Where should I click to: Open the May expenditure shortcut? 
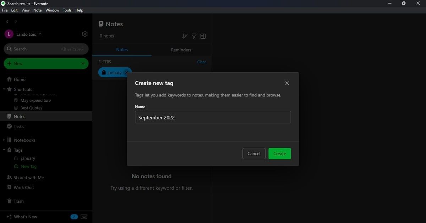tap(35, 100)
